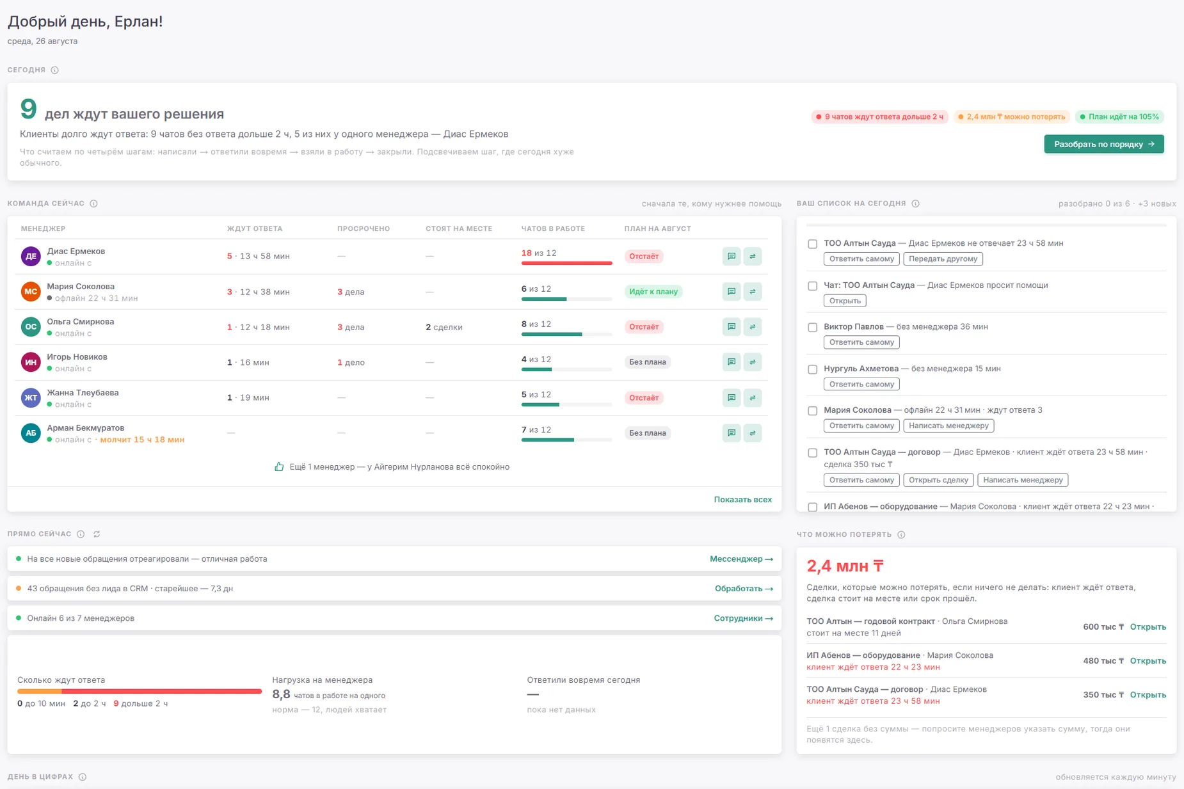1184x789 pixels.
Task: Click info icon next to Команда сейчас
Action: click(x=94, y=203)
